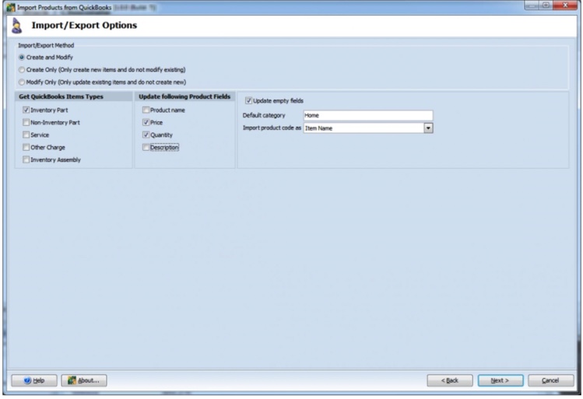The image size is (583, 399).
Task: Open the About dialog button
Action: 84,380
